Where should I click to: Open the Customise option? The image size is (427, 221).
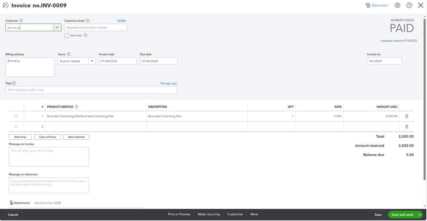coord(235,214)
